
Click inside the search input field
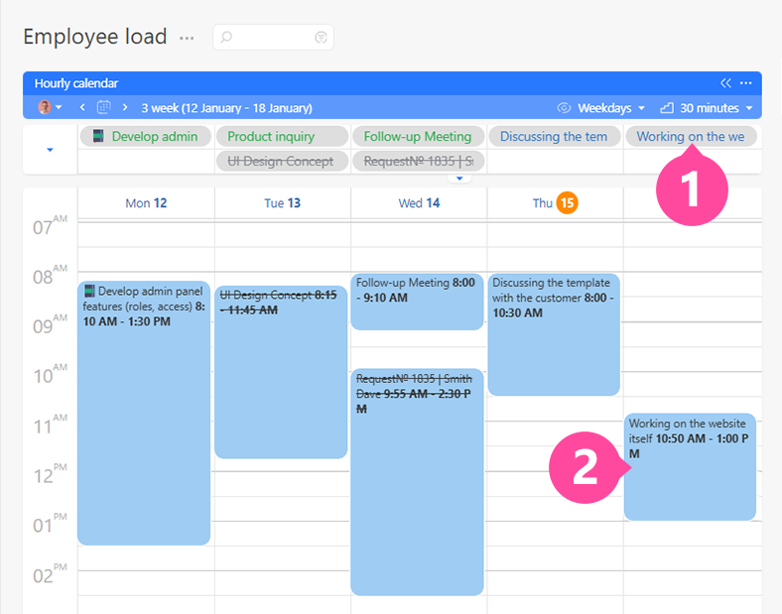270,38
